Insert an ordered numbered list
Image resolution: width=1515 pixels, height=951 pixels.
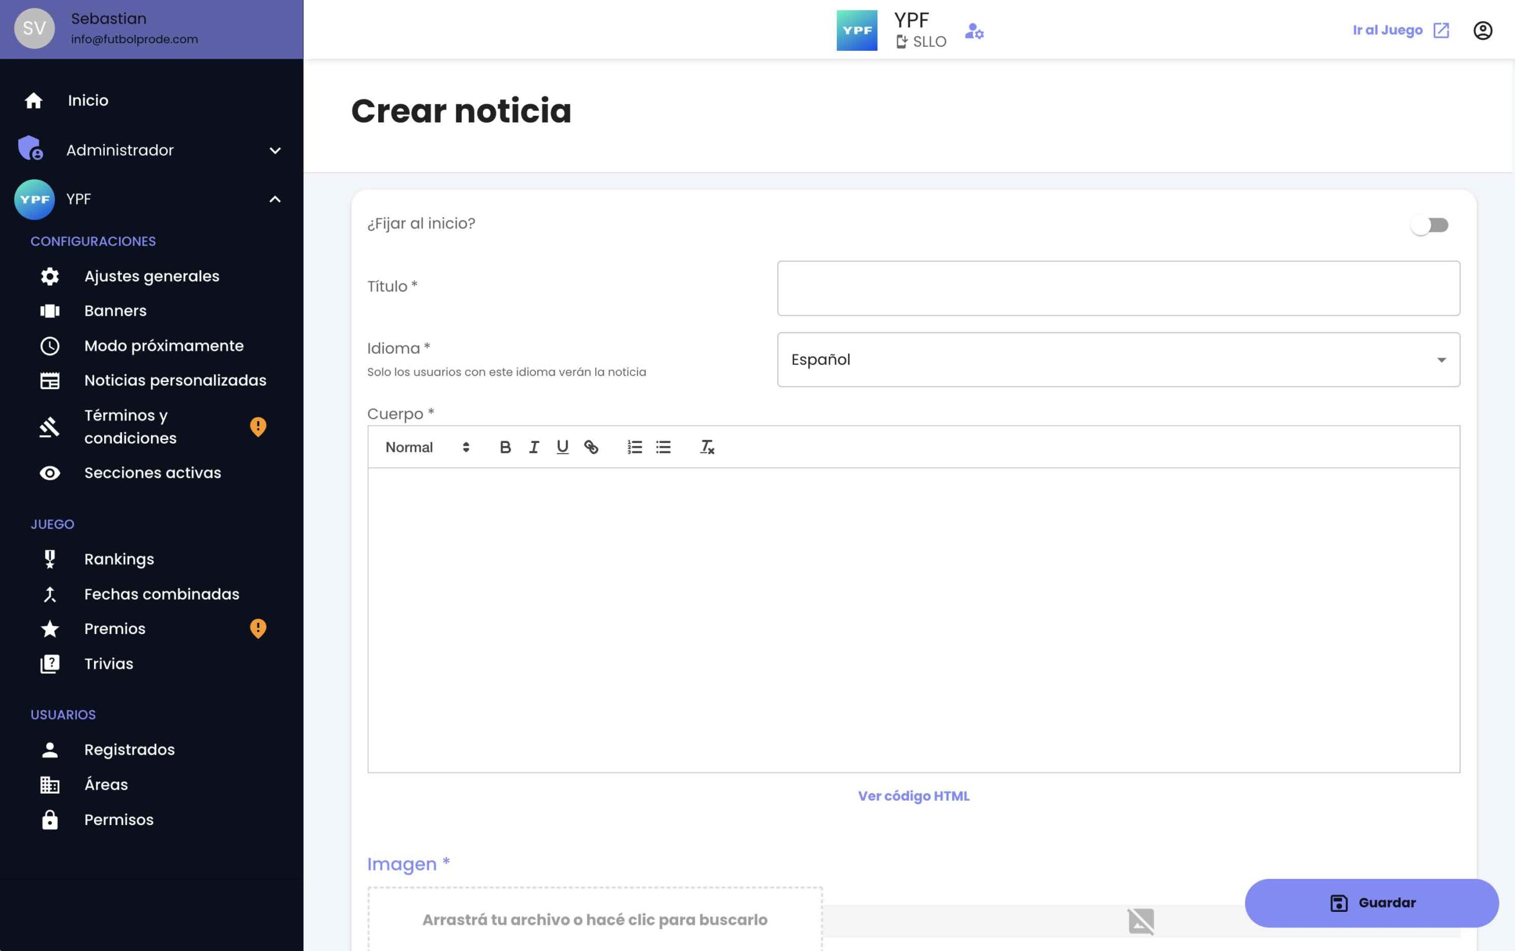point(634,447)
